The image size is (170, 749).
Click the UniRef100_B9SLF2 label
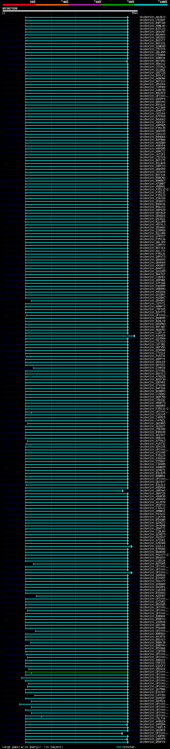pos(152,76)
